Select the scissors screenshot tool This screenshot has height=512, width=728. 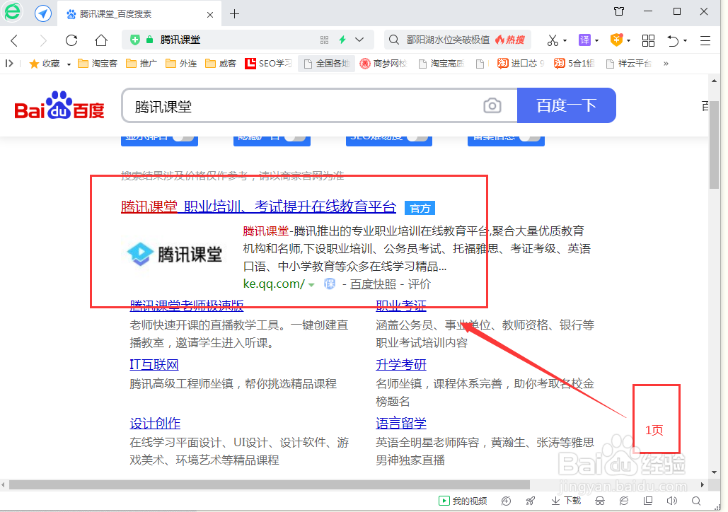point(552,40)
